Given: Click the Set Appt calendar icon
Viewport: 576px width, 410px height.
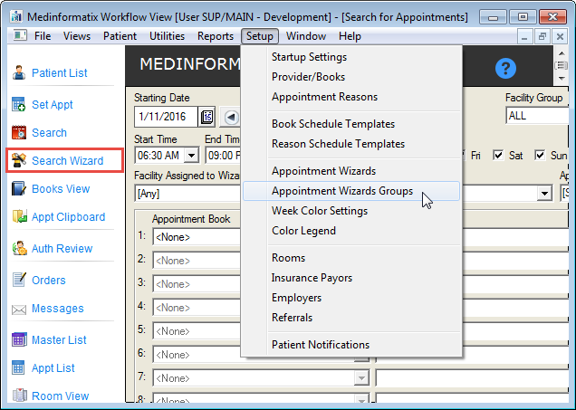Looking at the screenshot, I should pyautogui.click(x=18, y=104).
